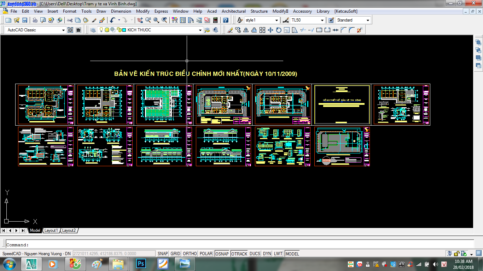Toggle OSNAP in status bar
Viewport: 483px width, 271px height.
[x=222, y=254]
